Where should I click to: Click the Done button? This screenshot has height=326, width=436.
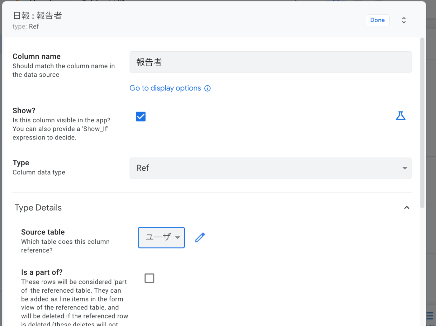377,20
